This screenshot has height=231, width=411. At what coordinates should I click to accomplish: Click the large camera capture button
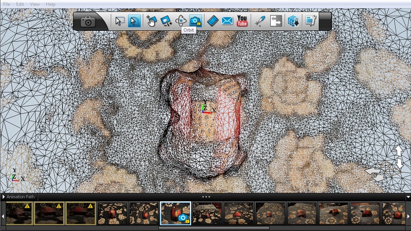click(88, 21)
